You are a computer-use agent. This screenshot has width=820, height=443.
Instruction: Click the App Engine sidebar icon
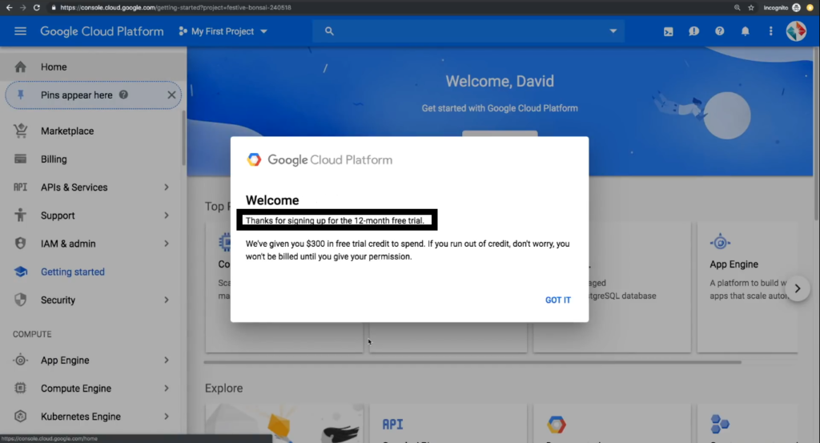pos(20,360)
